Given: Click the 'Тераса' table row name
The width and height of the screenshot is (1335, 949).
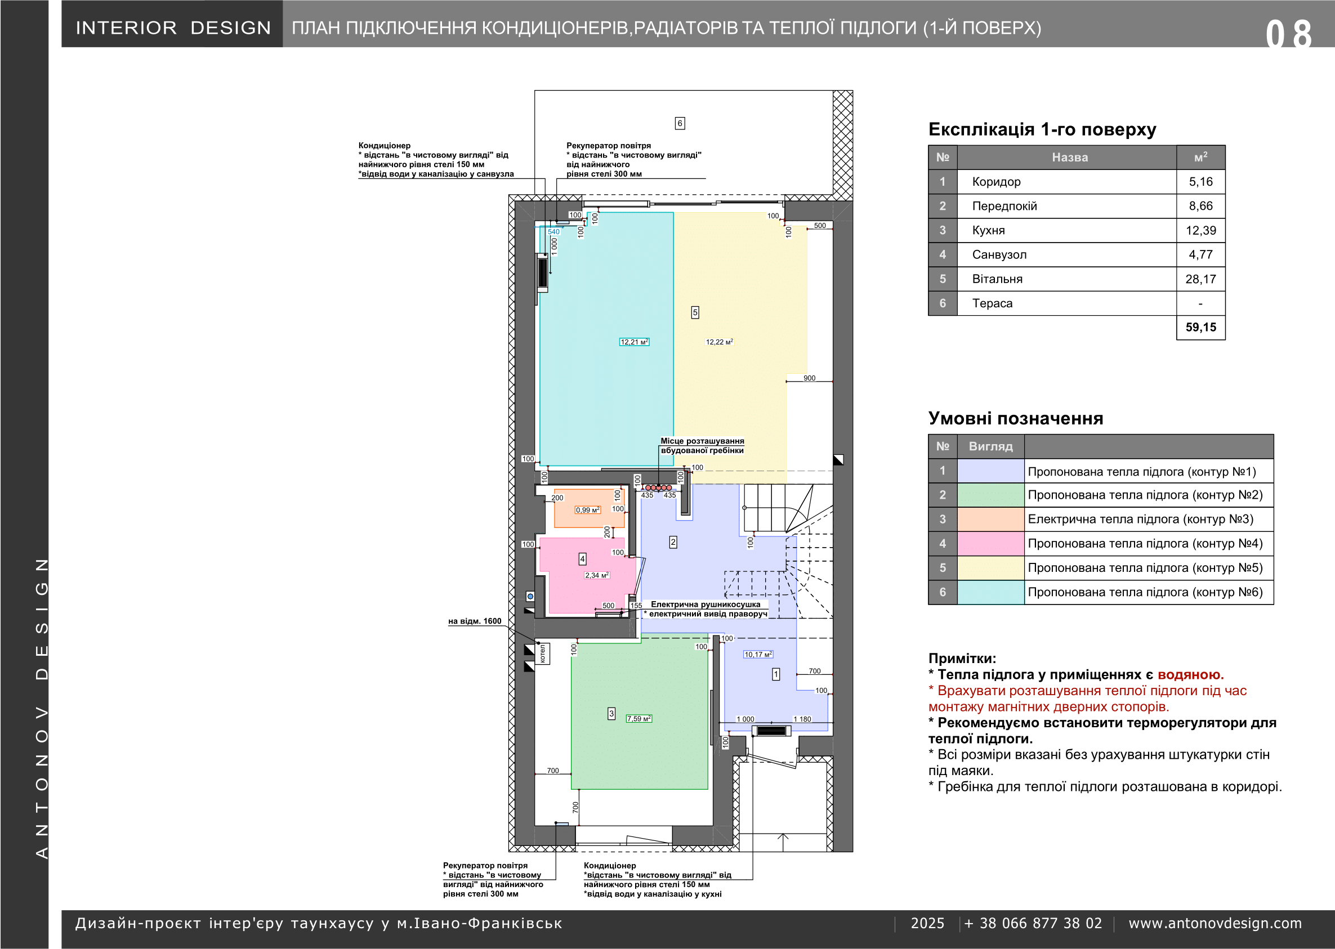Looking at the screenshot, I should (x=992, y=303).
